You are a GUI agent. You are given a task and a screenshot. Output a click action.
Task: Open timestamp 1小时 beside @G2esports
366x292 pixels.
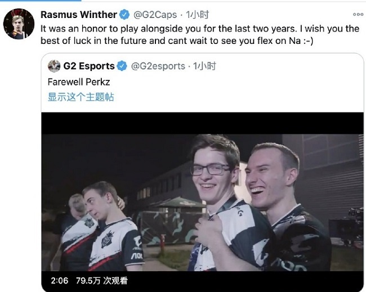(x=204, y=66)
